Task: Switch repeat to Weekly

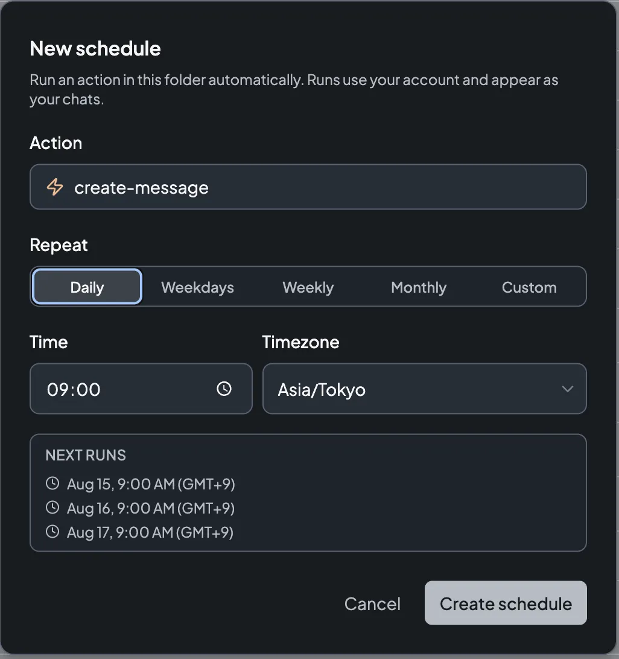Action: (308, 287)
